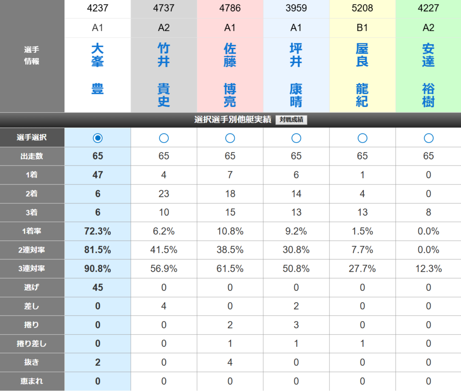
Task: Open the 竹井 貴史 racer link
Action: pyautogui.click(x=164, y=74)
